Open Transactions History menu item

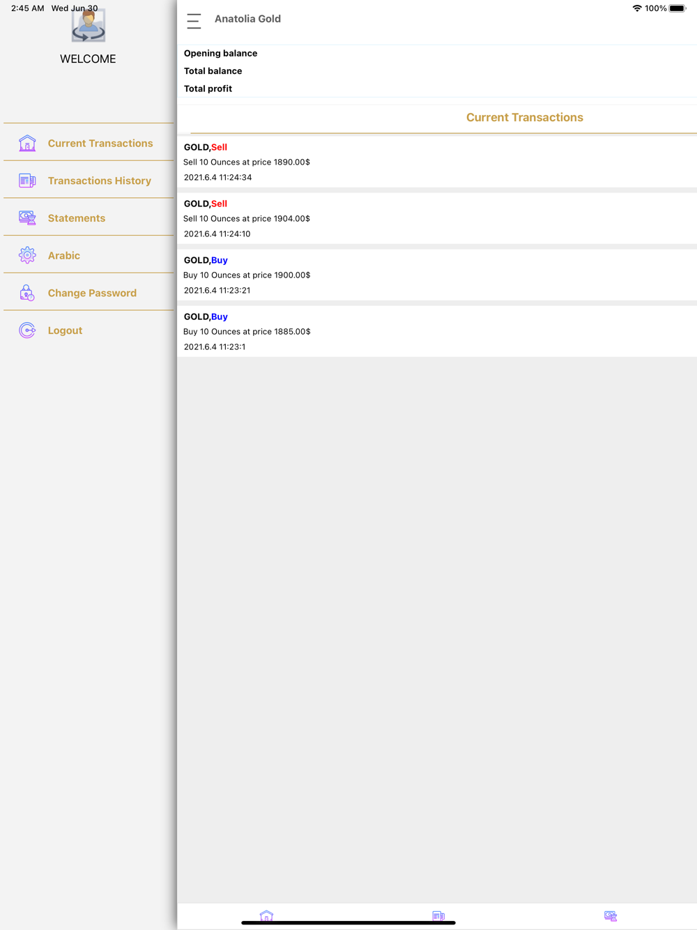tap(89, 181)
